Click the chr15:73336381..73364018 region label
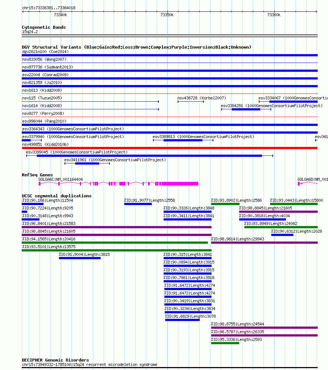 [49, 8]
